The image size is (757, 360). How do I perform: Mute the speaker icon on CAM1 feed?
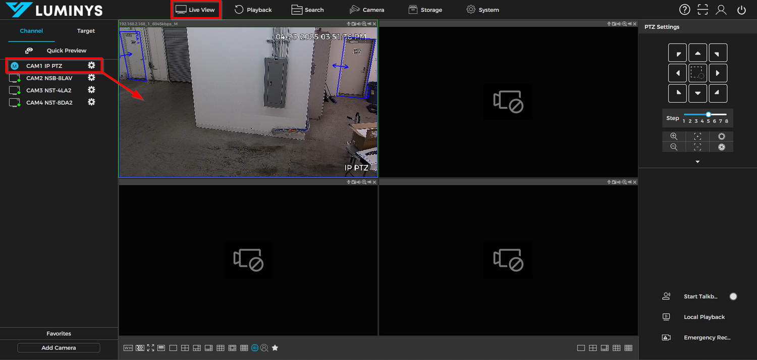[358, 23]
